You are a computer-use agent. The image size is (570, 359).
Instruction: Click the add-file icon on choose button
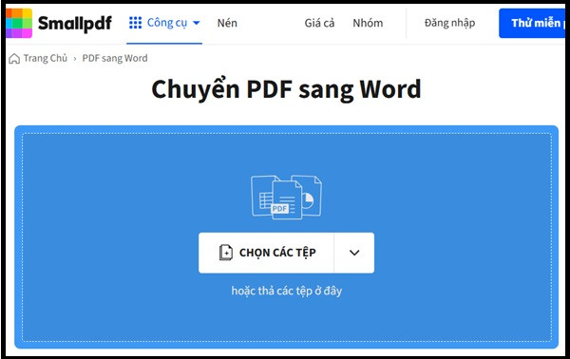(226, 253)
